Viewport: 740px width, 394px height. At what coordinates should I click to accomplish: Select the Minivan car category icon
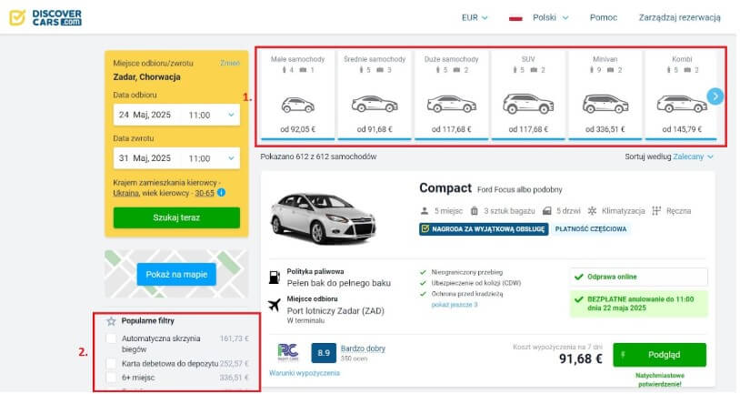(x=605, y=104)
